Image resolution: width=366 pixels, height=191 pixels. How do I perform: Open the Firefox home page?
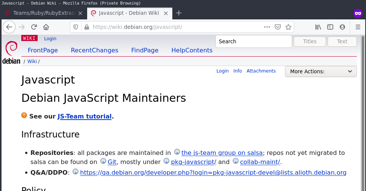46,27
